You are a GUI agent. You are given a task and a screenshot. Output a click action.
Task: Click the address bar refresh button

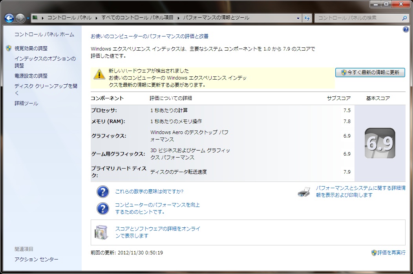pos(307,18)
